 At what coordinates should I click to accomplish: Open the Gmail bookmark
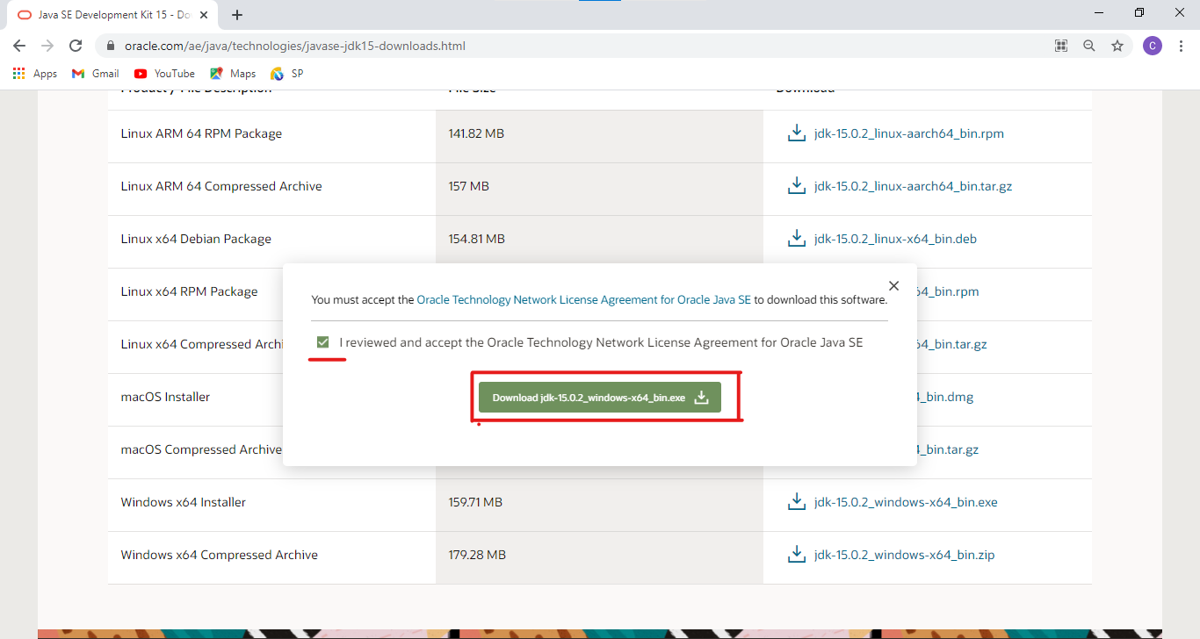[x=96, y=74]
